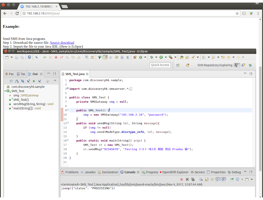This screenshot has height=200, width=263.
Task: Click the Run button in Eclipse toolbar
Action: (x=161, y=57)
